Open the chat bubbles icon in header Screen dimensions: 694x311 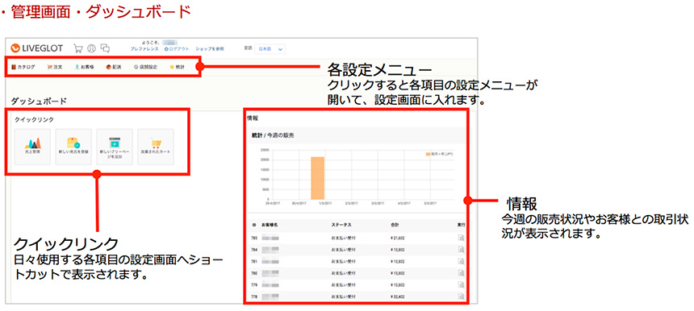click(105, 48)
